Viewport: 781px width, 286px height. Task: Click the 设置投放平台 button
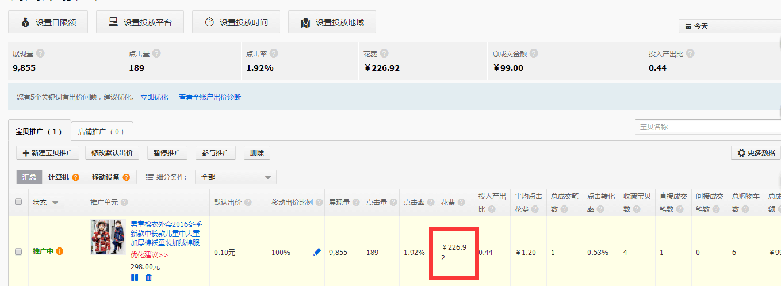140,22
